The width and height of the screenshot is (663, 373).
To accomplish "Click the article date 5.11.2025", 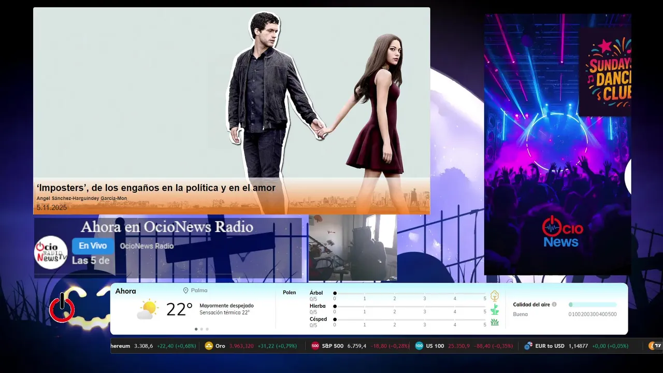I will pos(52,207).
